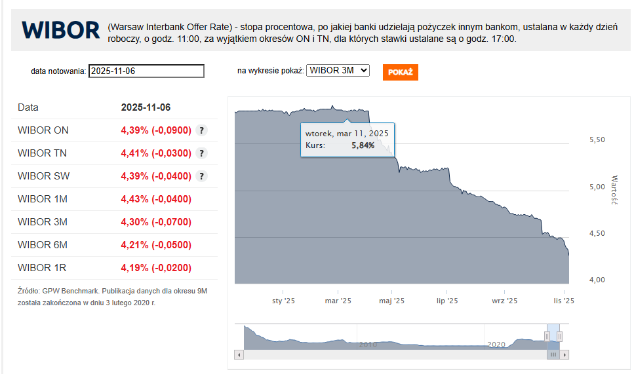Click the WIBOR logo heading
This screenshot has width=634, height=374.
[60, 30]
